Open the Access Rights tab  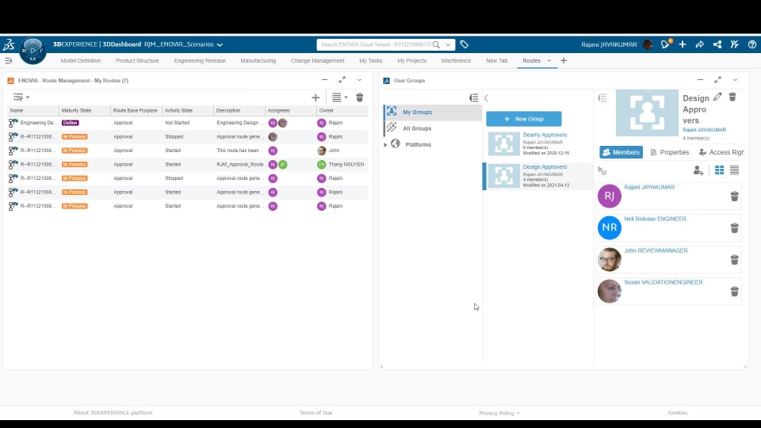coord(721,152)
